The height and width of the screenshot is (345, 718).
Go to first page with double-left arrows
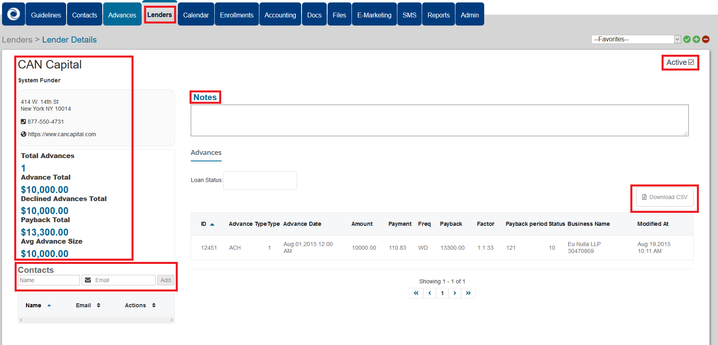[x=416, y=293]
